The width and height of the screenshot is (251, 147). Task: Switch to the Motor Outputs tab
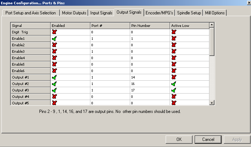click(x=74, y=13)
